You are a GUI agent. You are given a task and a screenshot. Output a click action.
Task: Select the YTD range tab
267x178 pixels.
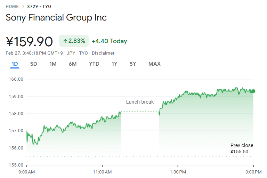[94, 64]
